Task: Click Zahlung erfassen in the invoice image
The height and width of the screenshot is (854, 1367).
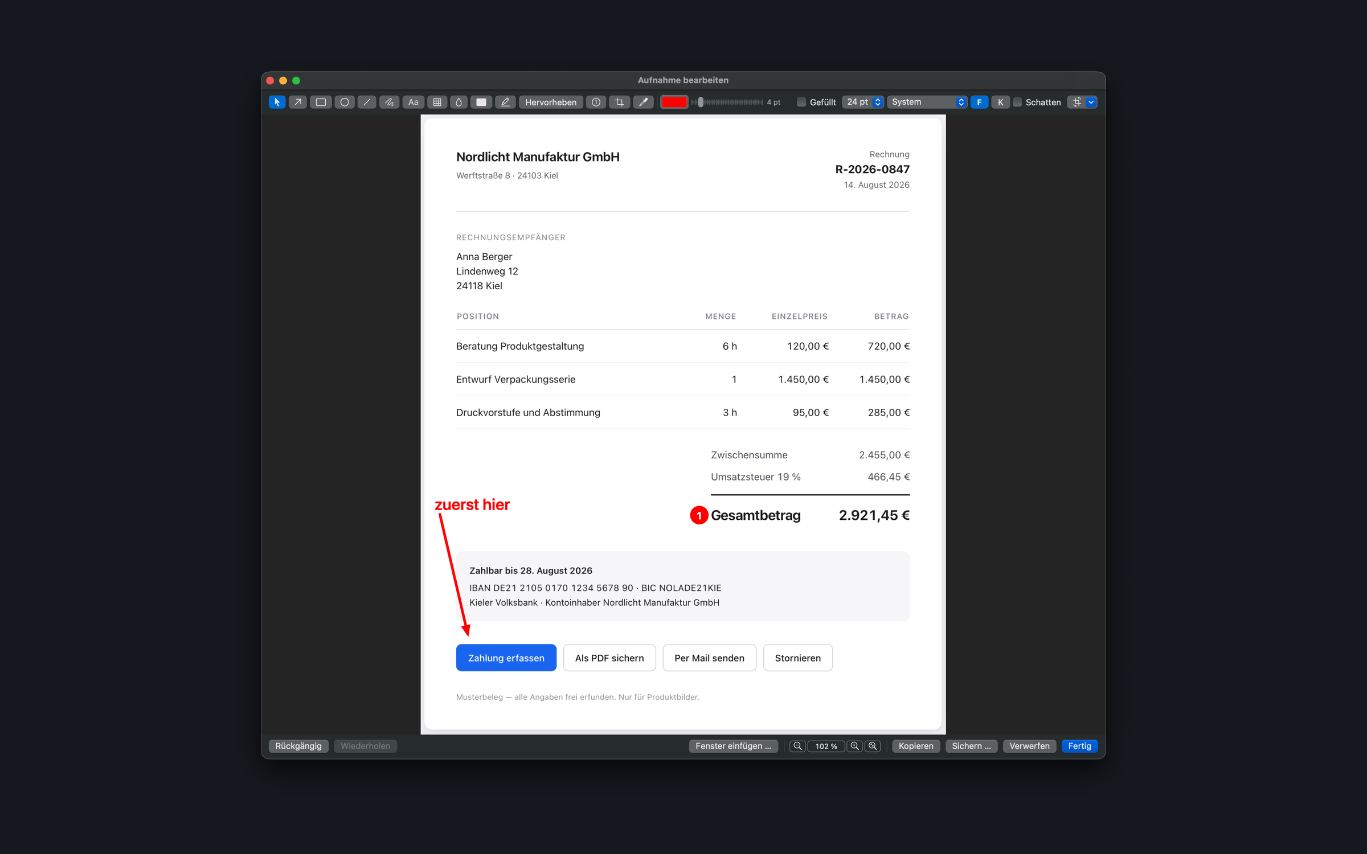Action: click(x=506, y=658)
